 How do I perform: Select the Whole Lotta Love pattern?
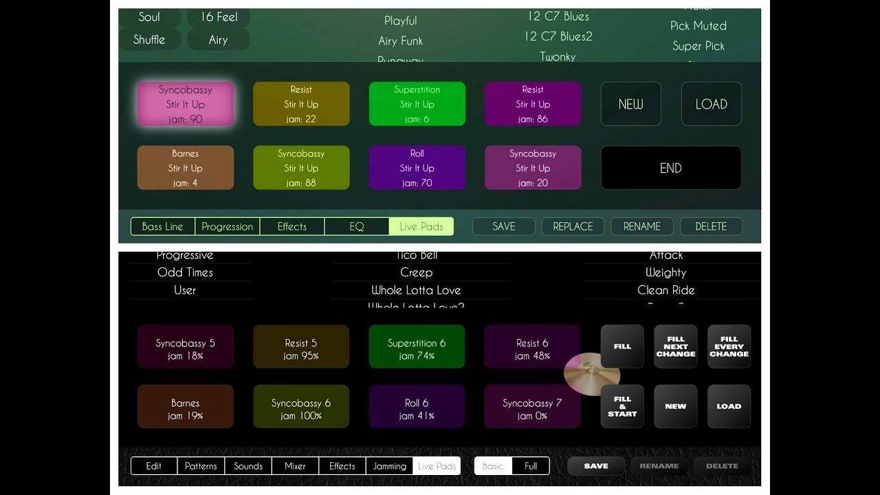417,290
